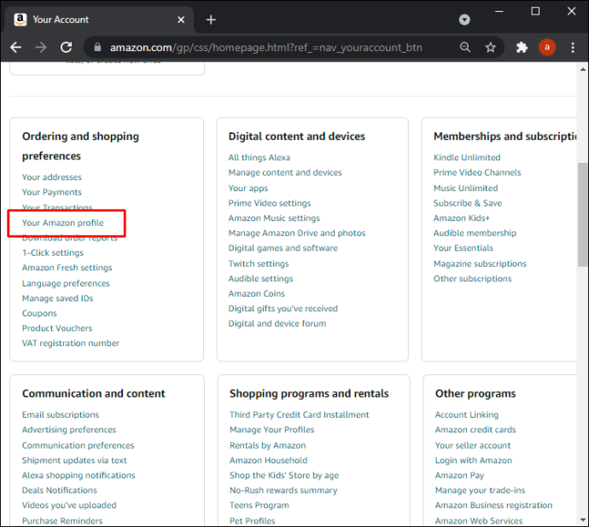589x527 pixels.
Task: Open Product Vouchers link
Action: click(57, 328)
